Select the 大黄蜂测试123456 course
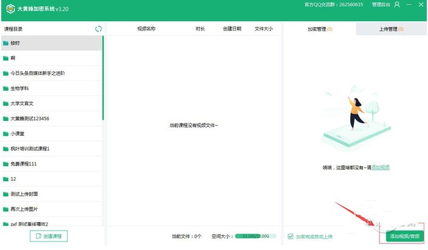Image resolution: width=428 pixels, height=250 pixels. (x=52, y=118)
